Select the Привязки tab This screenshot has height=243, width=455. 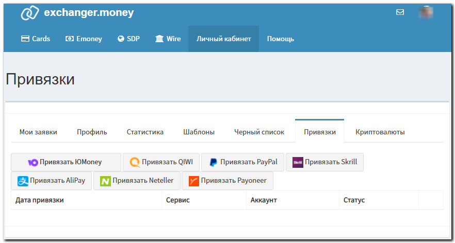pos(319,131)
